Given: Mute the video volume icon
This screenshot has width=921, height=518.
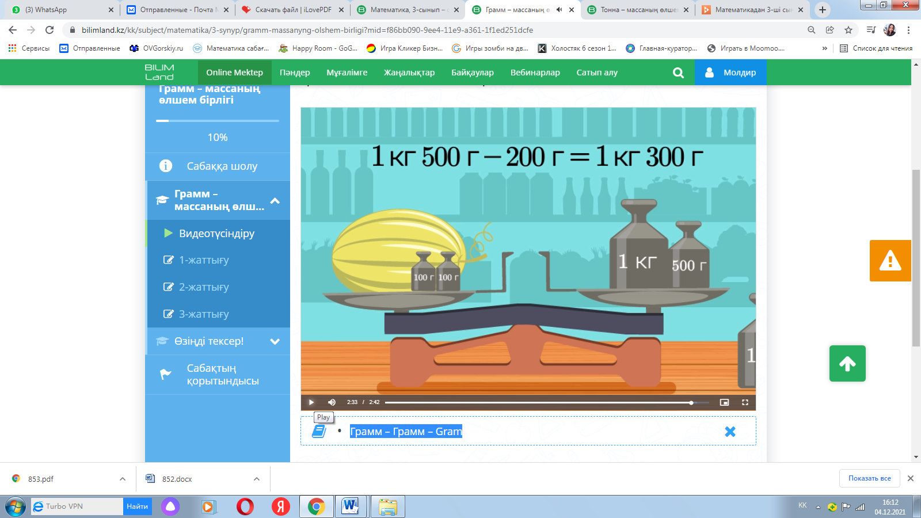Looking at the screenshot, I should 332,402.
